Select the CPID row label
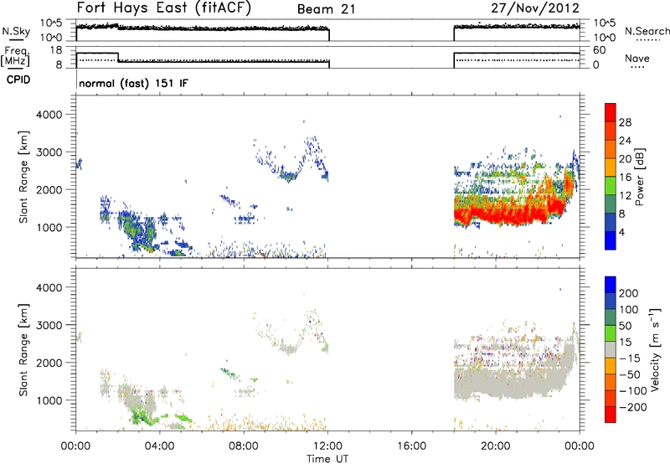The height and width of the screenshot is (464, 670). click(x=18, y=80)
